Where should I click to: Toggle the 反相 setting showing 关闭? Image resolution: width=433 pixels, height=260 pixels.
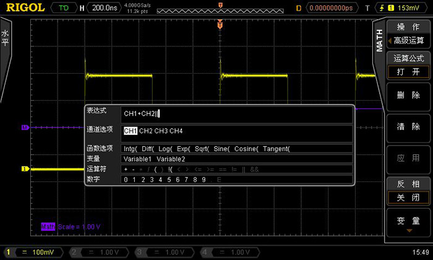point(408,197)
